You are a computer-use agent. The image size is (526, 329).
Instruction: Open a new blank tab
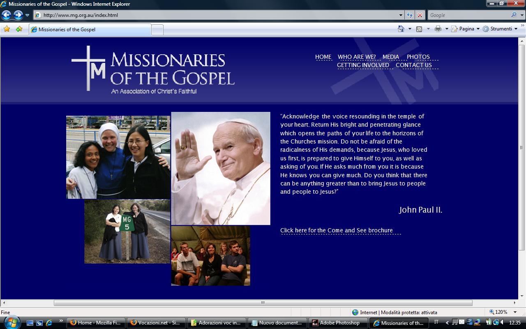tap(157, 30)
